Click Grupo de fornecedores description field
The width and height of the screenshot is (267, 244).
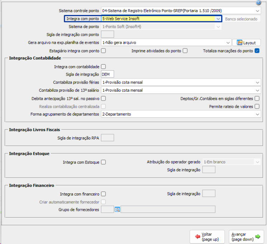click(168, 209)
